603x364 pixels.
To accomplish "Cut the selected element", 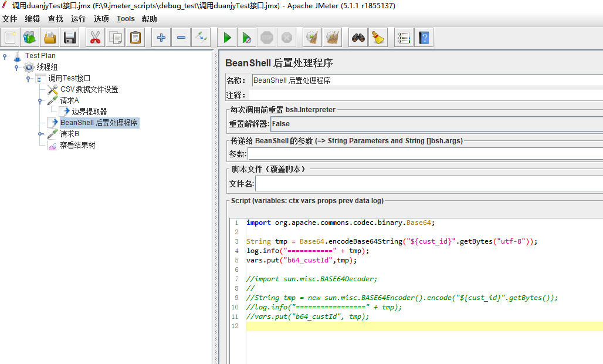I will 94,37.
